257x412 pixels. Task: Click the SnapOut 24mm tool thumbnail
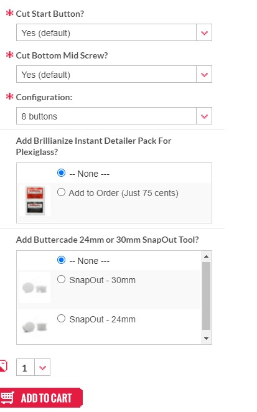tap(35, 327)
